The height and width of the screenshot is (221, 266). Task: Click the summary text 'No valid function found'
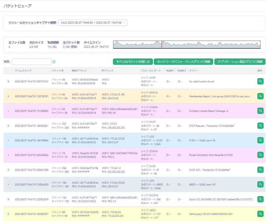tap(201, 82)
